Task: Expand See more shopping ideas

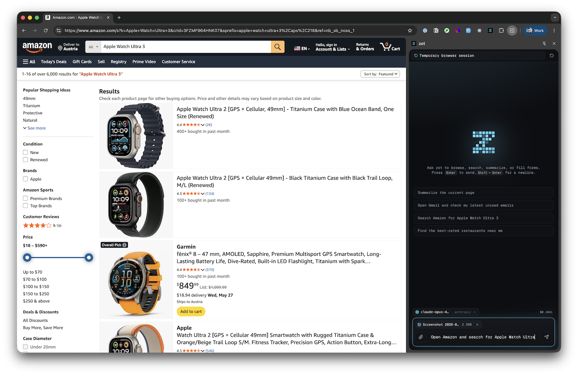Action: point(35,128)
